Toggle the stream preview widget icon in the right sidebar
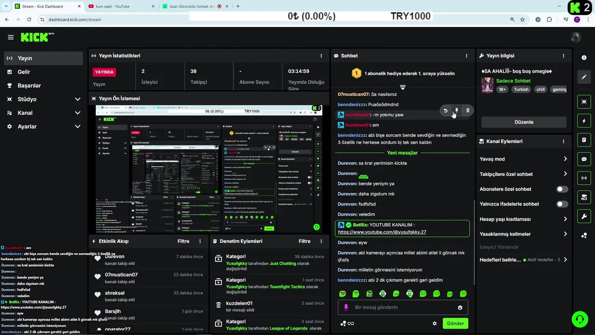 [584, 102]
